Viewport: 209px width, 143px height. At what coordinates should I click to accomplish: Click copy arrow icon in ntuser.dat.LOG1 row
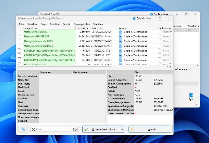[120, 41]
